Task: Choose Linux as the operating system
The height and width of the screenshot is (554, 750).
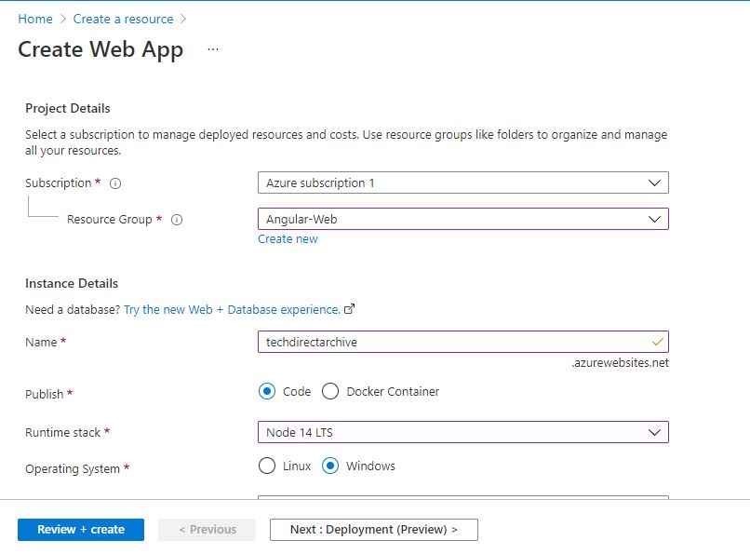Action: (x=267, y=466)
